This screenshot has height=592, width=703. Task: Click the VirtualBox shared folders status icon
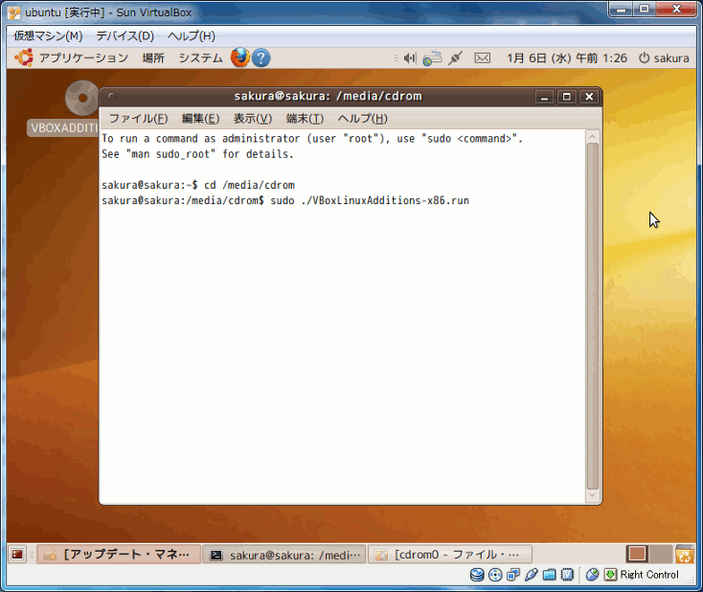[x=550, y=575]
